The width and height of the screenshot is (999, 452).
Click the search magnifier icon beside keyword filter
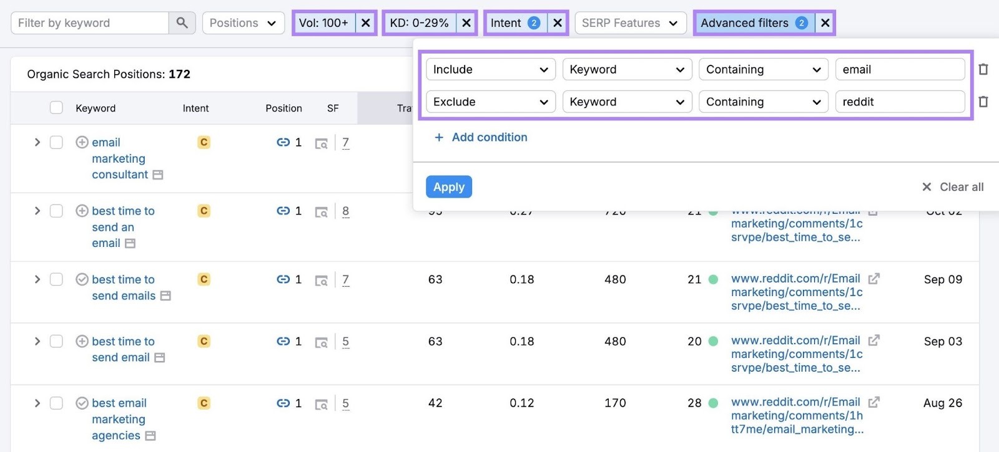pos(182,23)
